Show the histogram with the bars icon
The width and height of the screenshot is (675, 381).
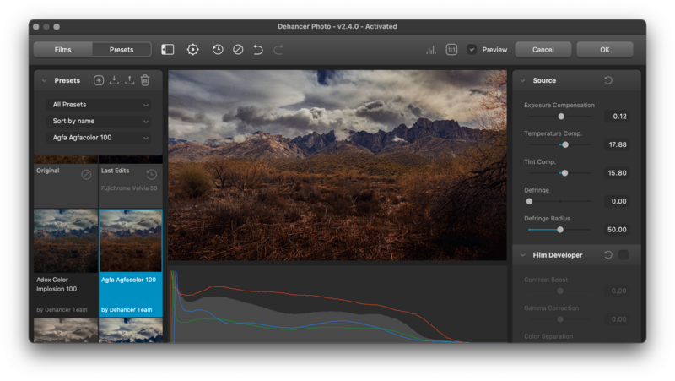pos(431,50)
